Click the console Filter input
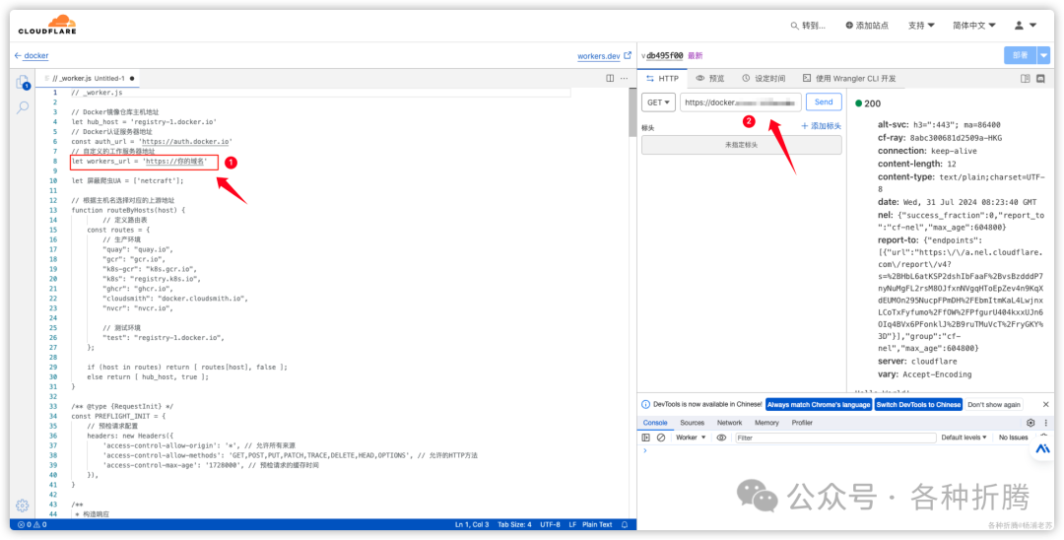Image resolution: width=1064 pixels, height=540 pixels. 835,438
